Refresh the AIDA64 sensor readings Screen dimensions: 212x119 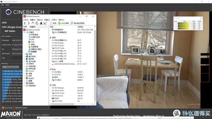tap(37, 23)
